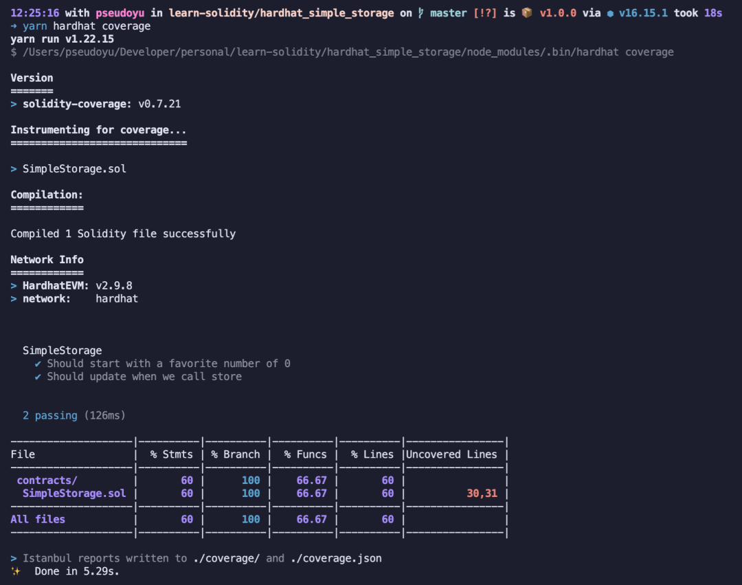
Task: Click the prompt arrow before yarn hardhat coverage
Action: (x=14, y=26)
